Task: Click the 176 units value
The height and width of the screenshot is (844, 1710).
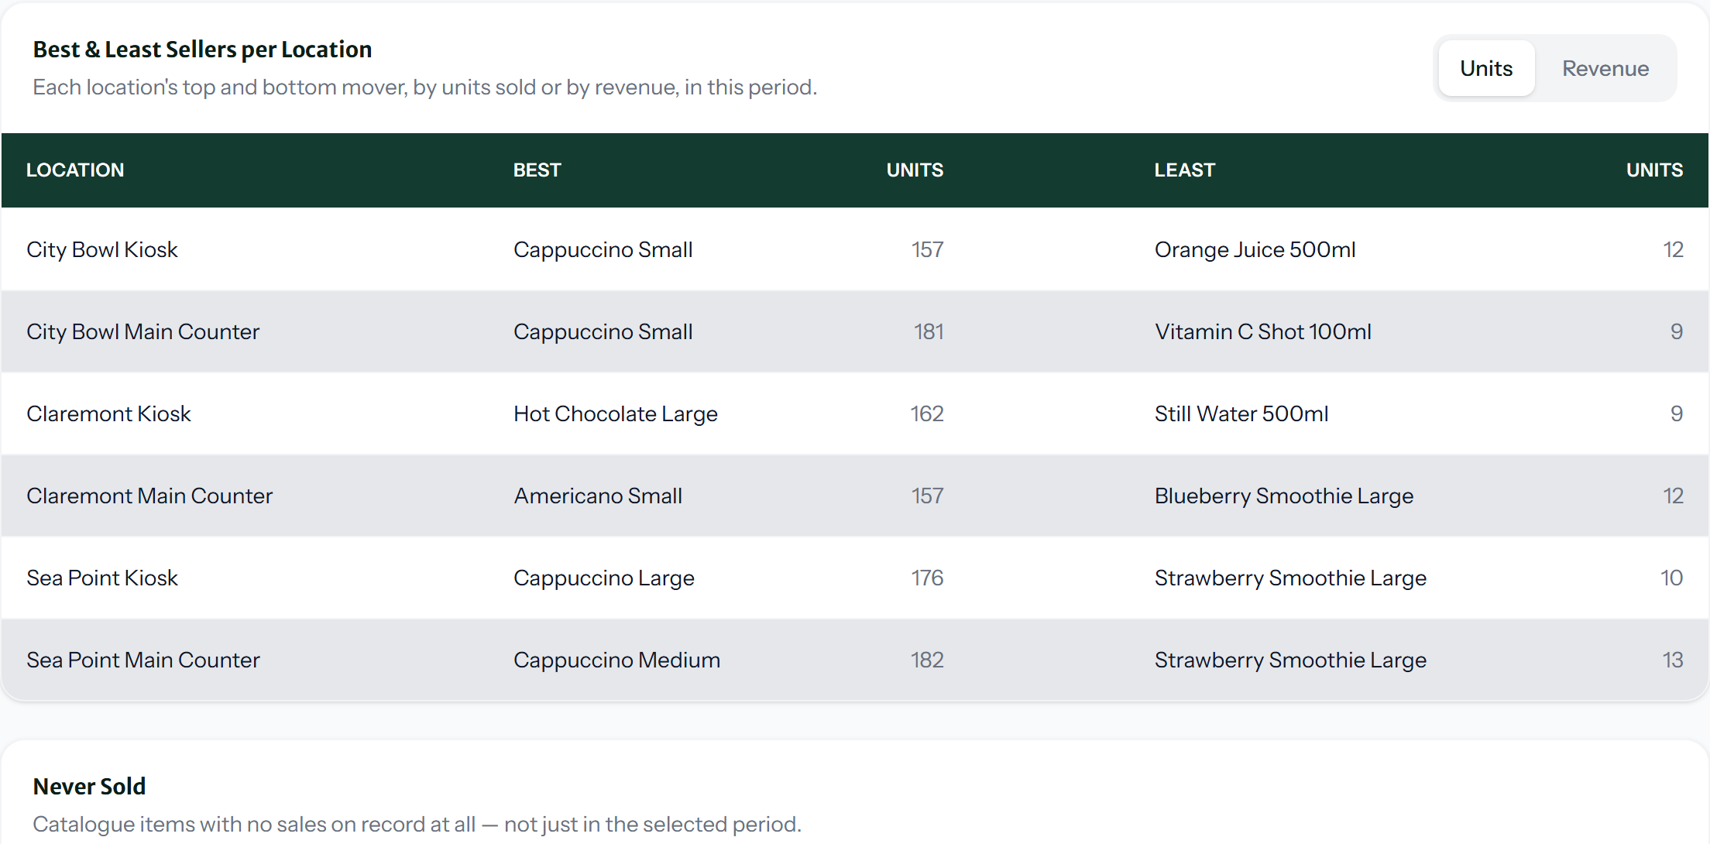Action: click(x=927, y=578)
